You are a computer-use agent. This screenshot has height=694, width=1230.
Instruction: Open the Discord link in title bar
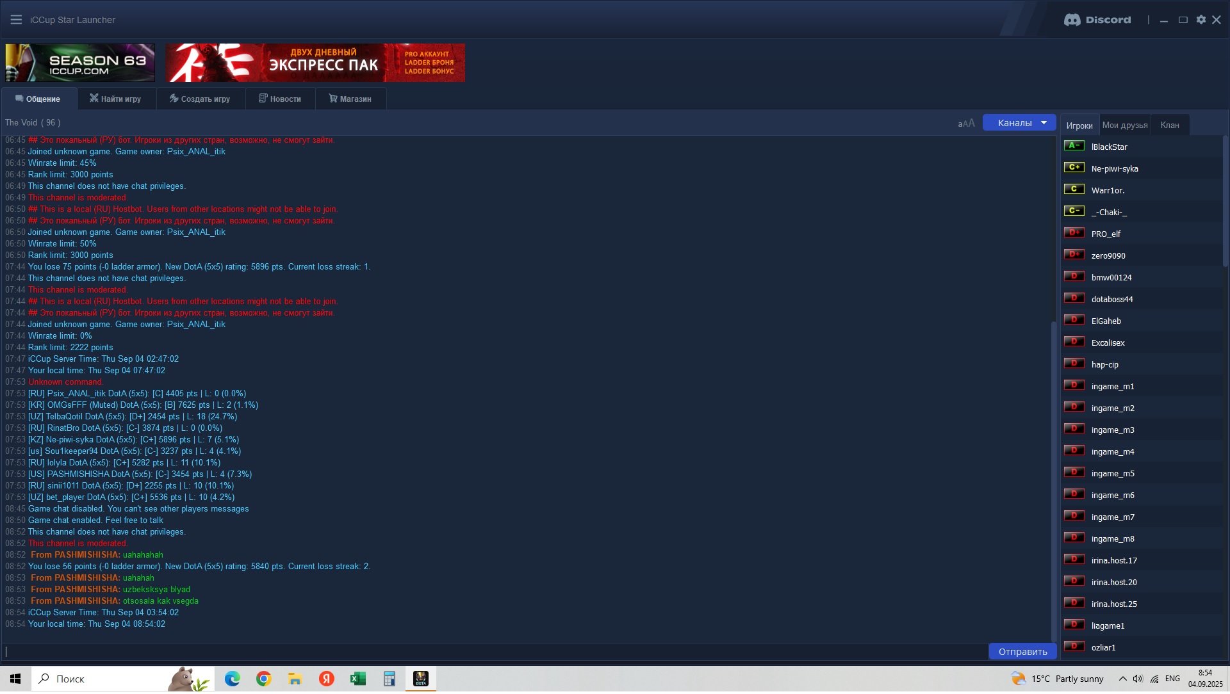pos(1097,20)
